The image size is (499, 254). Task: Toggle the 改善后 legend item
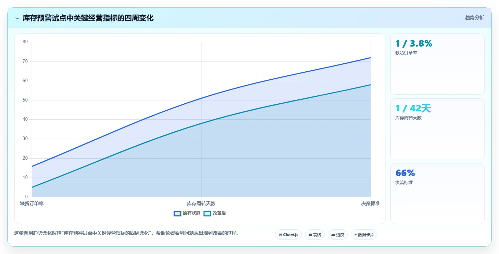point(215,213)
